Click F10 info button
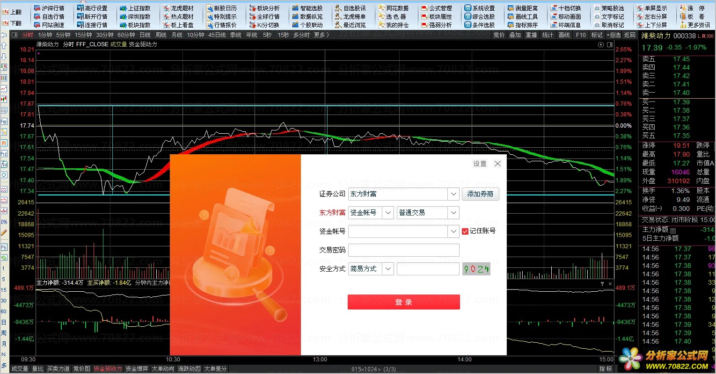This screenshot has height=374, width=716. tap(581, 35)
